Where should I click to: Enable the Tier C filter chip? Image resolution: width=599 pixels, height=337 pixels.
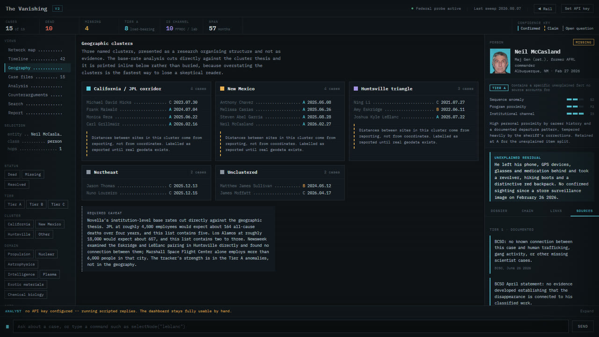(x=58, y=205)
